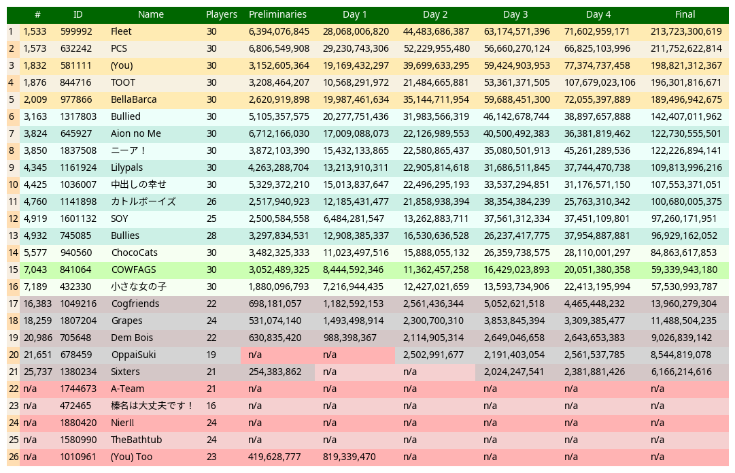
Task: Click COWFAGS preliminaries 3,052,489,325
Action: click(279, 270)
